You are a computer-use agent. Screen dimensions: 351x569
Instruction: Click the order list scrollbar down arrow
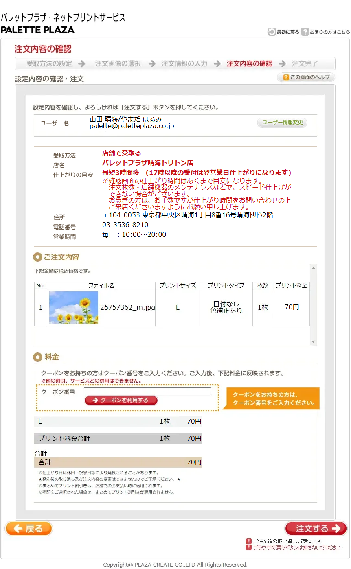313,342
